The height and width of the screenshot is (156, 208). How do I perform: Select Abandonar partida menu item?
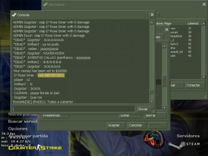[x=28, y=136]
